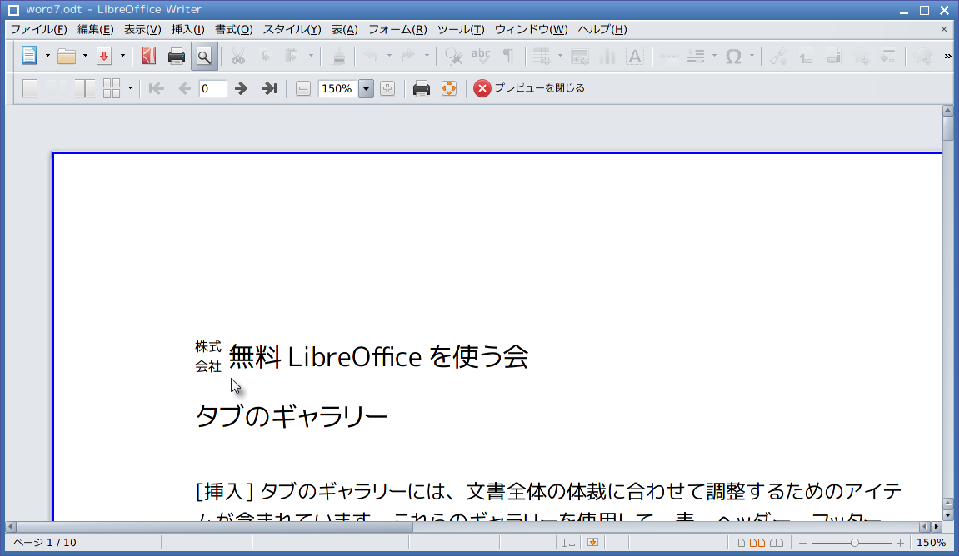This screenshot has height=556, width=959.
Task: Expand the Save options dropdown arrow
Action: tap(122, 57)
